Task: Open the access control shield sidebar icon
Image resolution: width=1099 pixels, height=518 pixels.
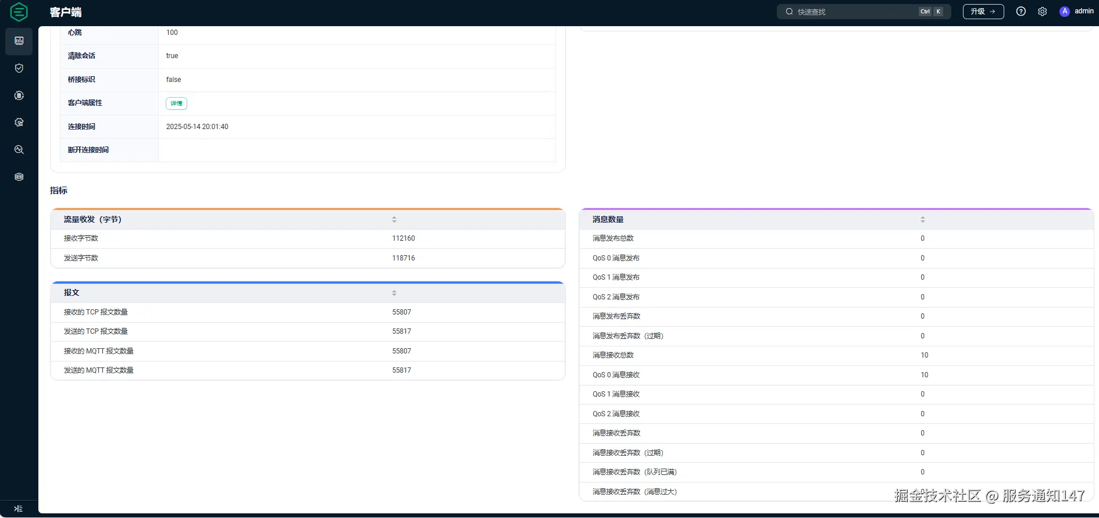Action: point(19,68)
